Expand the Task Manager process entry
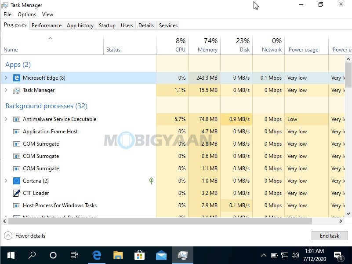 coord(6,90)
